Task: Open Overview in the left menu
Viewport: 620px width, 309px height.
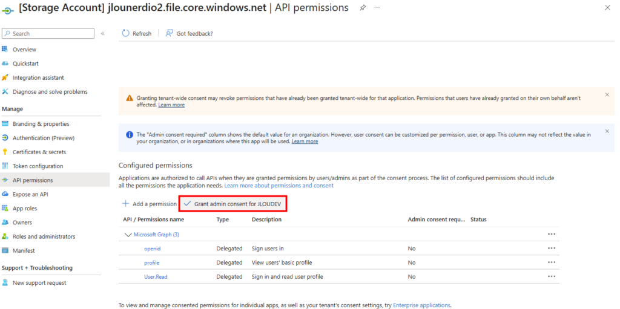Action: [24, 50]
